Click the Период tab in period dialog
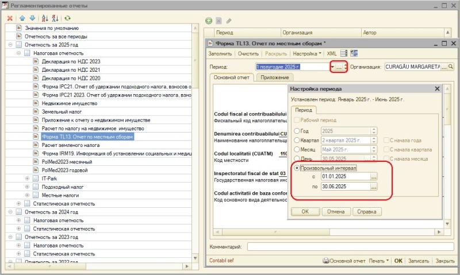 coord(304,110)
